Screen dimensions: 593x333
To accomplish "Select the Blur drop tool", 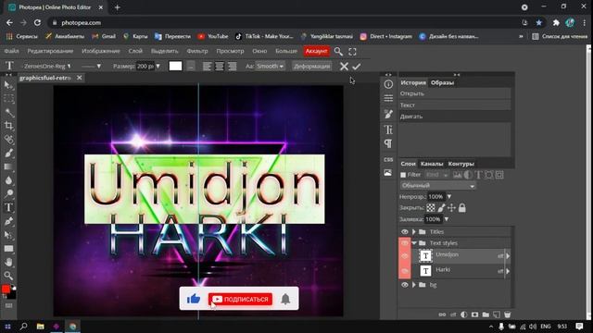I will (8, 180).
